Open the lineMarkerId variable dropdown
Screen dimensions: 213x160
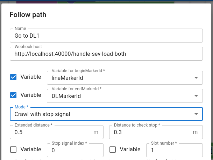(125, 78)
